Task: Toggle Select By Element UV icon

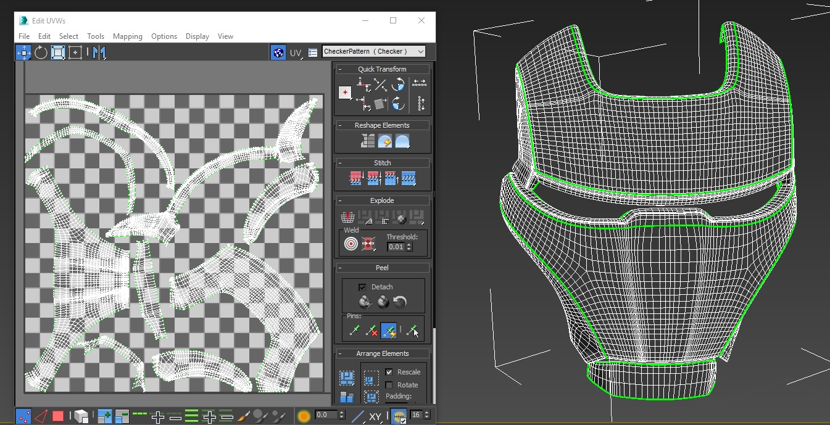Action: pos(81,416)
